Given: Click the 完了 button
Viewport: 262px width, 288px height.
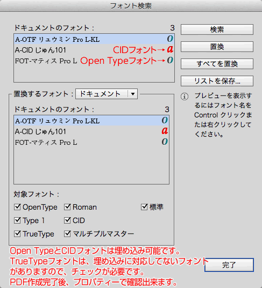Looking at the screenshot, I should [x=229, y=265].
